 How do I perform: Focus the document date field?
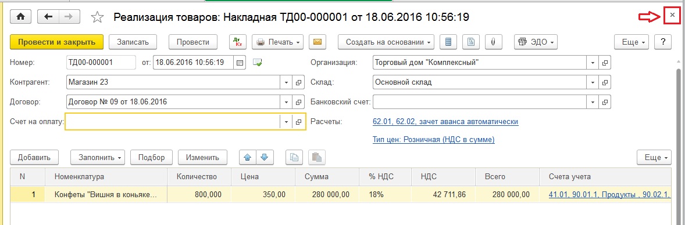(x=193, y=63)
